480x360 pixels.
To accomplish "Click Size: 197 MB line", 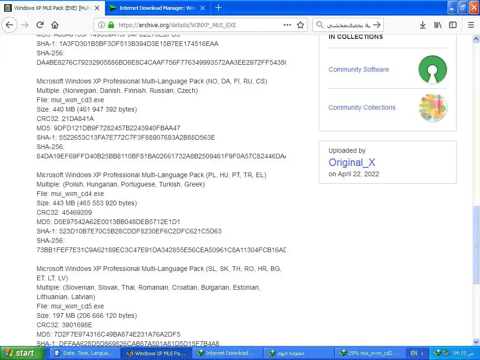I will 87,315.
